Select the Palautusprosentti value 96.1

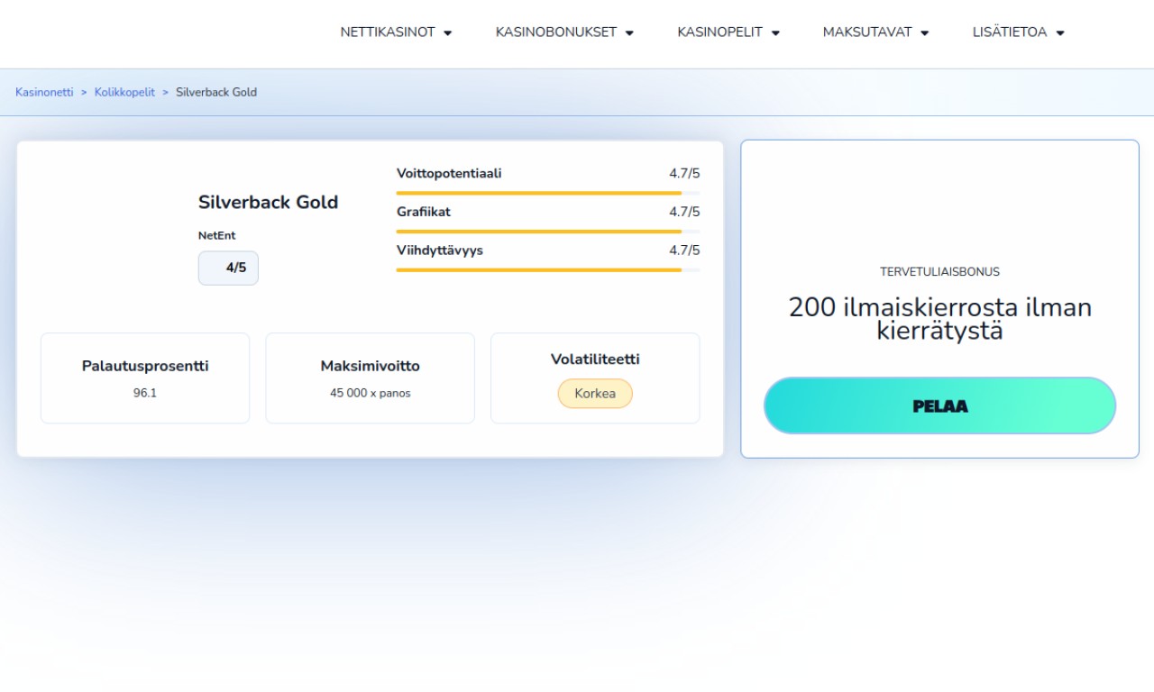[x=145, y=393]
